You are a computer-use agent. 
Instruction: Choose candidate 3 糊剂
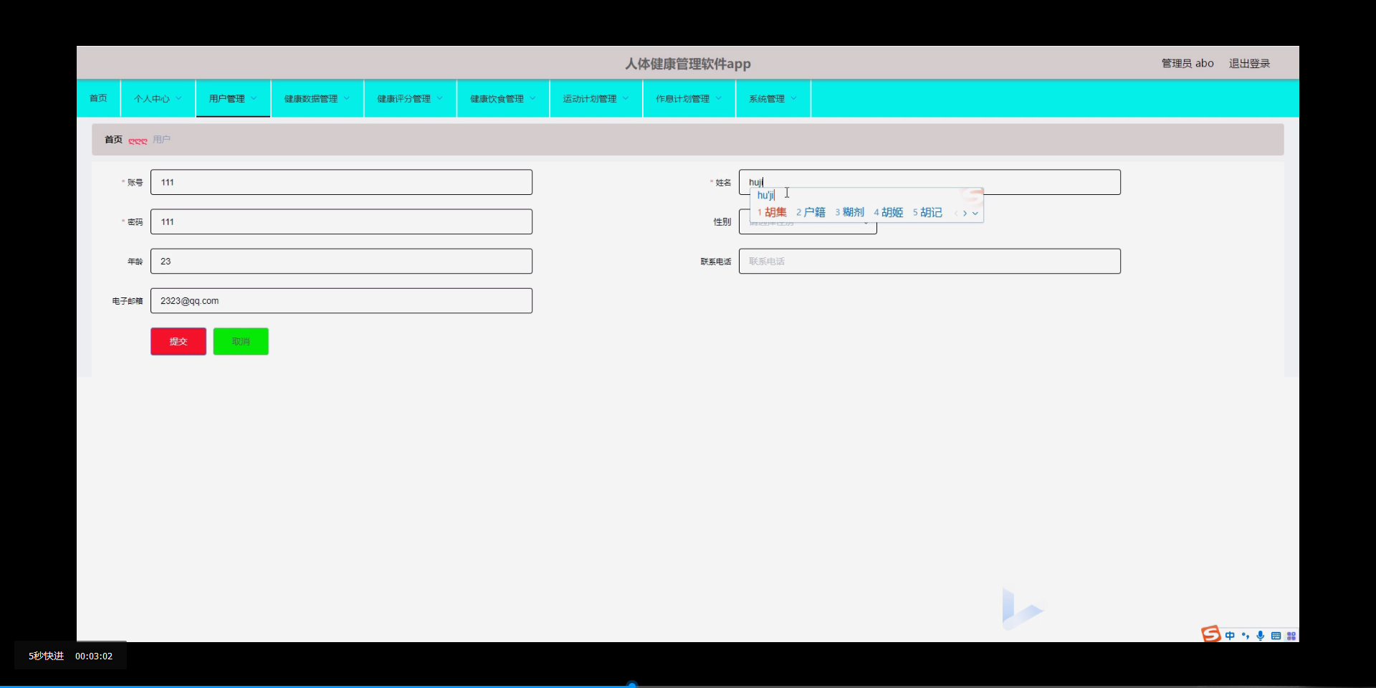(x=849, y=212)
